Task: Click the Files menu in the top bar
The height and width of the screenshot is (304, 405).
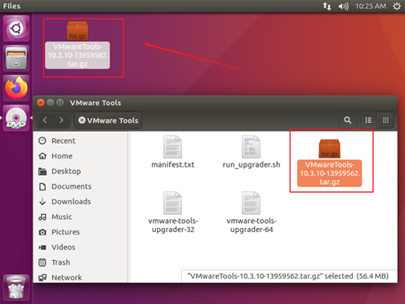Action: click(11, 6)
